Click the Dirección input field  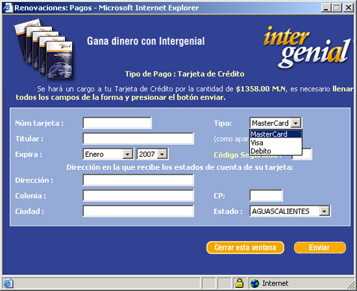(x=138, y=180)
